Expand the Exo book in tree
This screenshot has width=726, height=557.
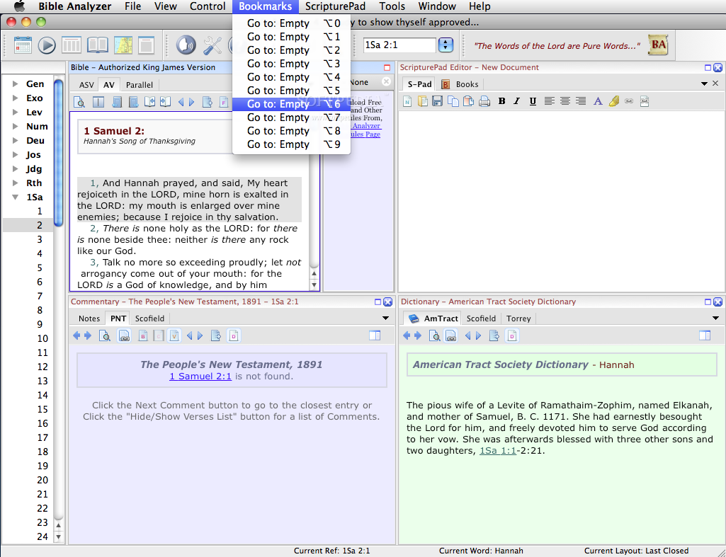(16, 98)
